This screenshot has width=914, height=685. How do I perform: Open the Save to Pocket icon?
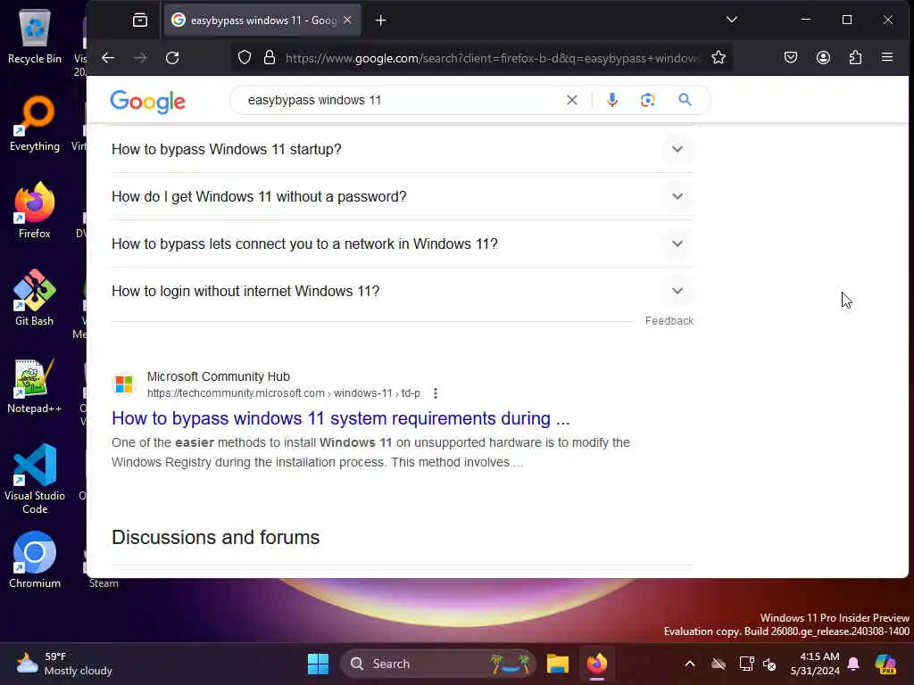pos(791,57)
